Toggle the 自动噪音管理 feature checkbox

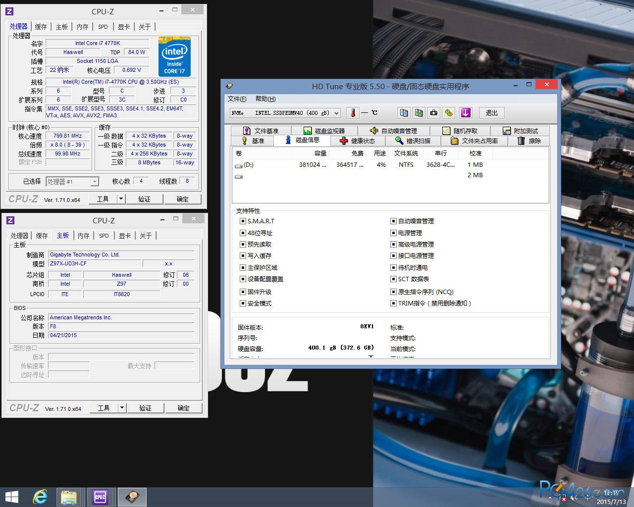[393, 221]
